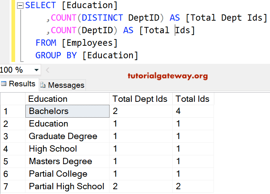The width and height of the screenshot is (270, 194).
Task: Select the Total Dept Ids column header
Action: (x=141, y=99)
